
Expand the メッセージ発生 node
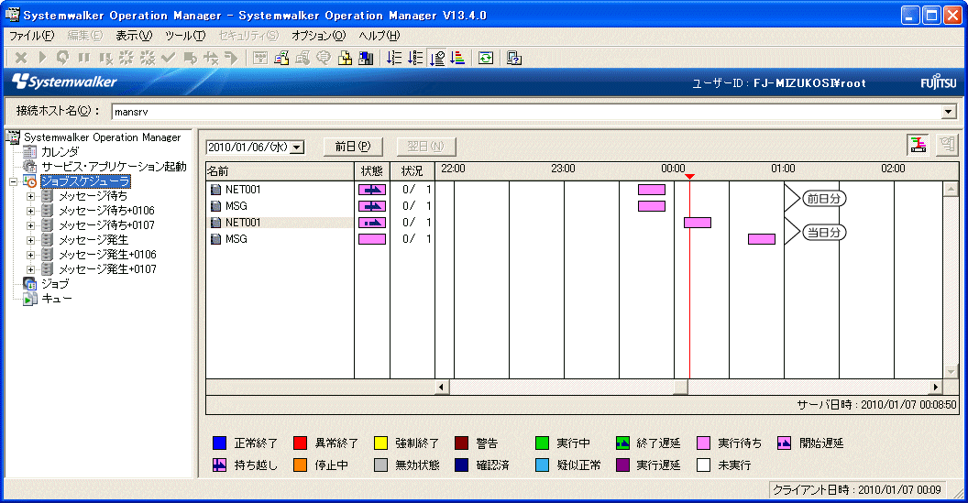tap(30, 240)
